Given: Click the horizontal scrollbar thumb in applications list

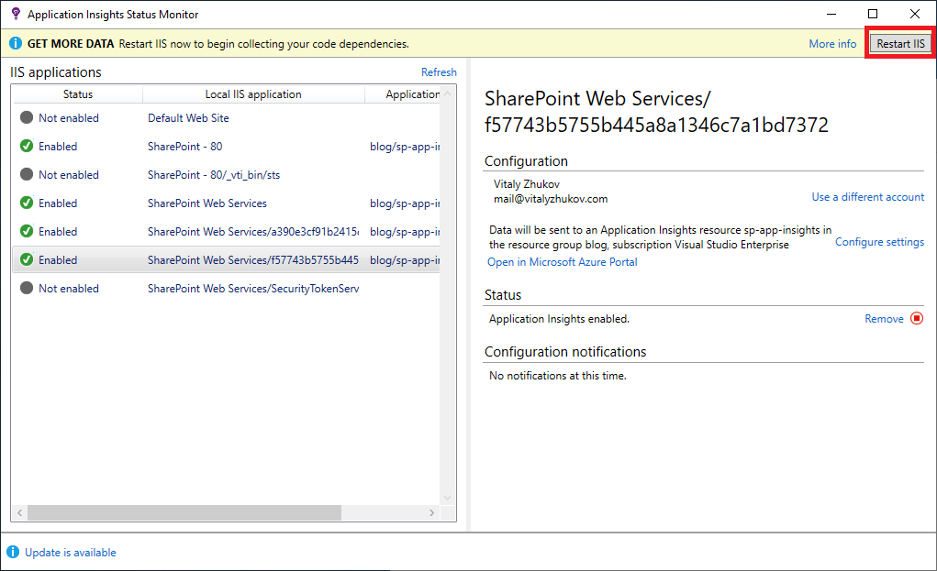Looking at the screenshot, I should point(184,512).
